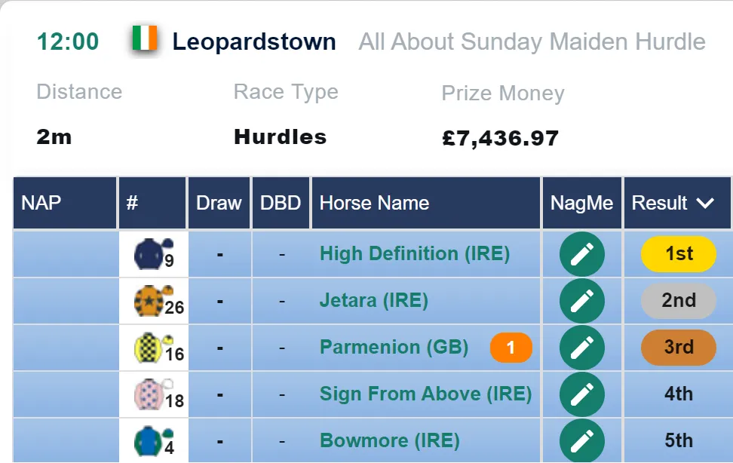Click the yellow 1st result badge
Image resolution: width=733 pixels, height=463 pixels.
click(x=679, y=254)
